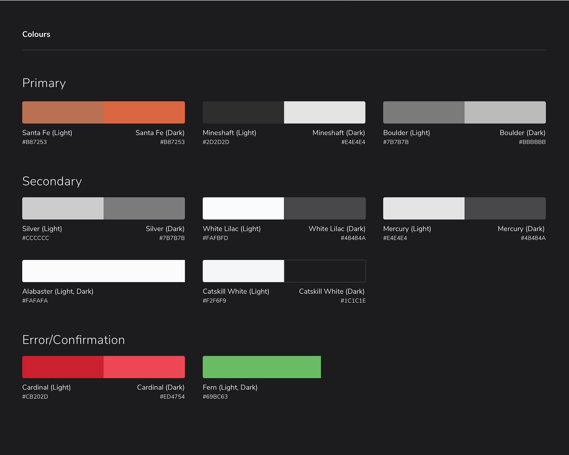Click the Colours page heading
Image resolution: width=569 pixels, height=455 pixels.
click(36, 34)
